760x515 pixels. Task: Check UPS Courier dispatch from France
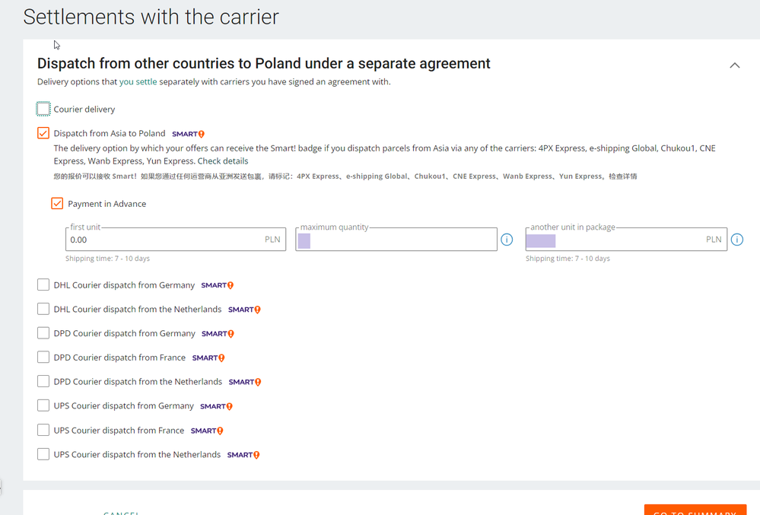(43, 431)
